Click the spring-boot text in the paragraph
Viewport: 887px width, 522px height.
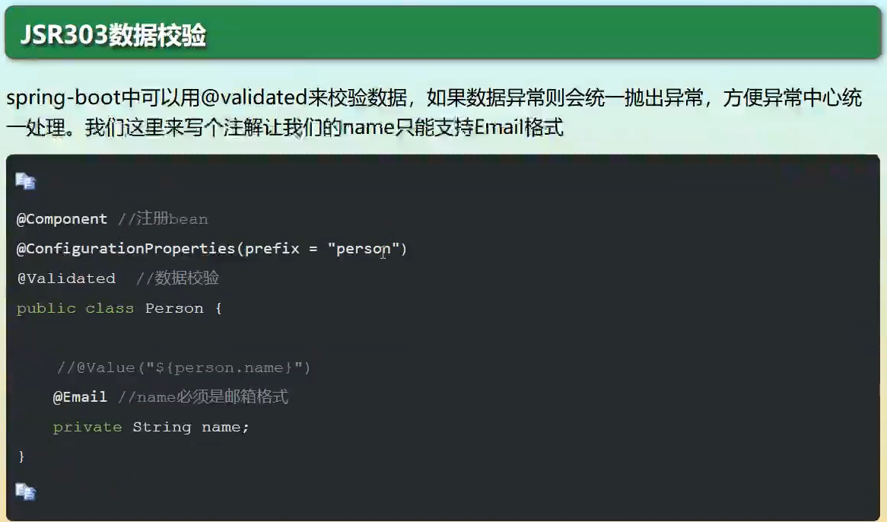[x=52, y=99]
